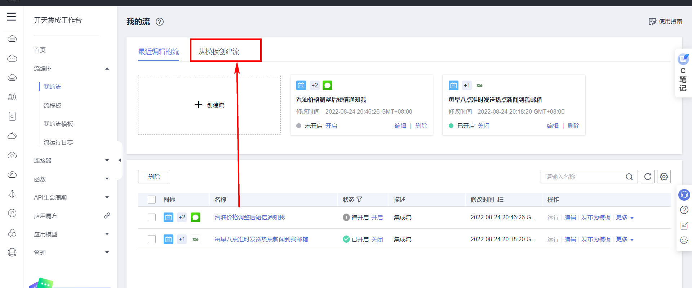The image size is (692, 288).
Task: Click the right-side help circle icon
Action: pyautogui.click(x=684, y=210)
